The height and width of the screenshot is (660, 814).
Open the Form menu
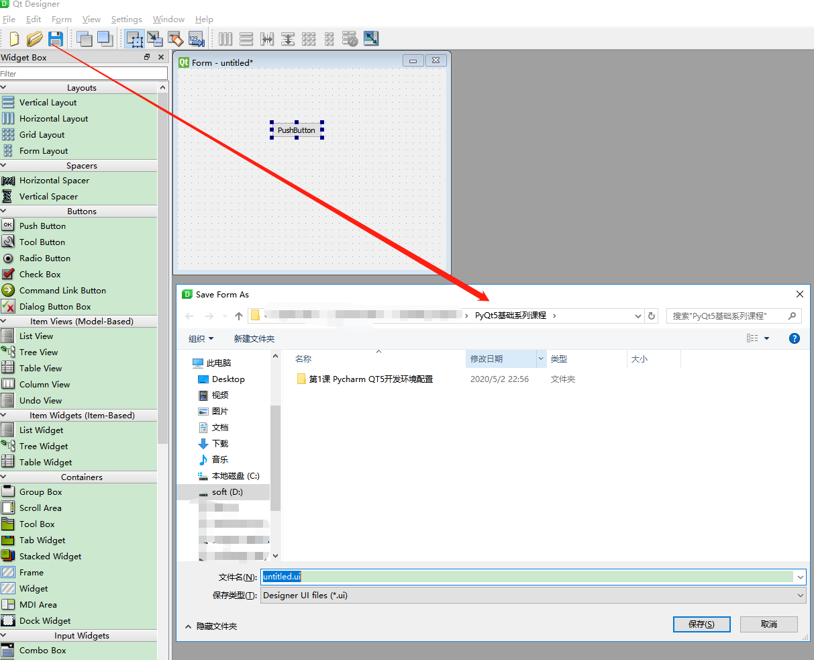61,19
